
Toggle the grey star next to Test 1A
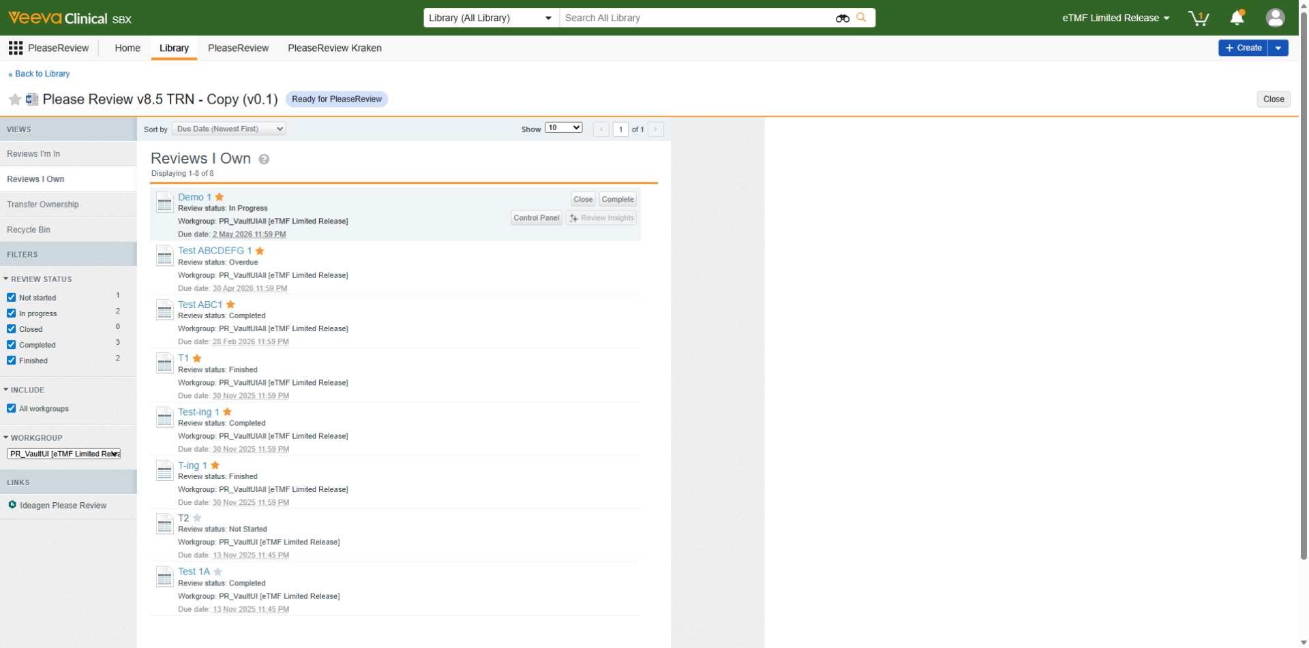click(217, 572)
